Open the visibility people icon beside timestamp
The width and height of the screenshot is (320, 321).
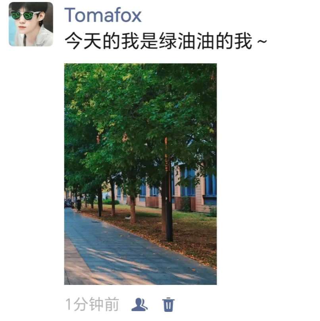[139, 304]
